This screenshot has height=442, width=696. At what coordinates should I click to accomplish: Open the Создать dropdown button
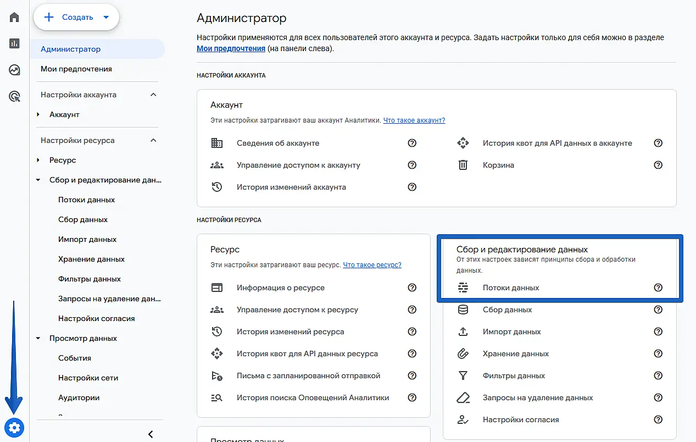[76, 17]
